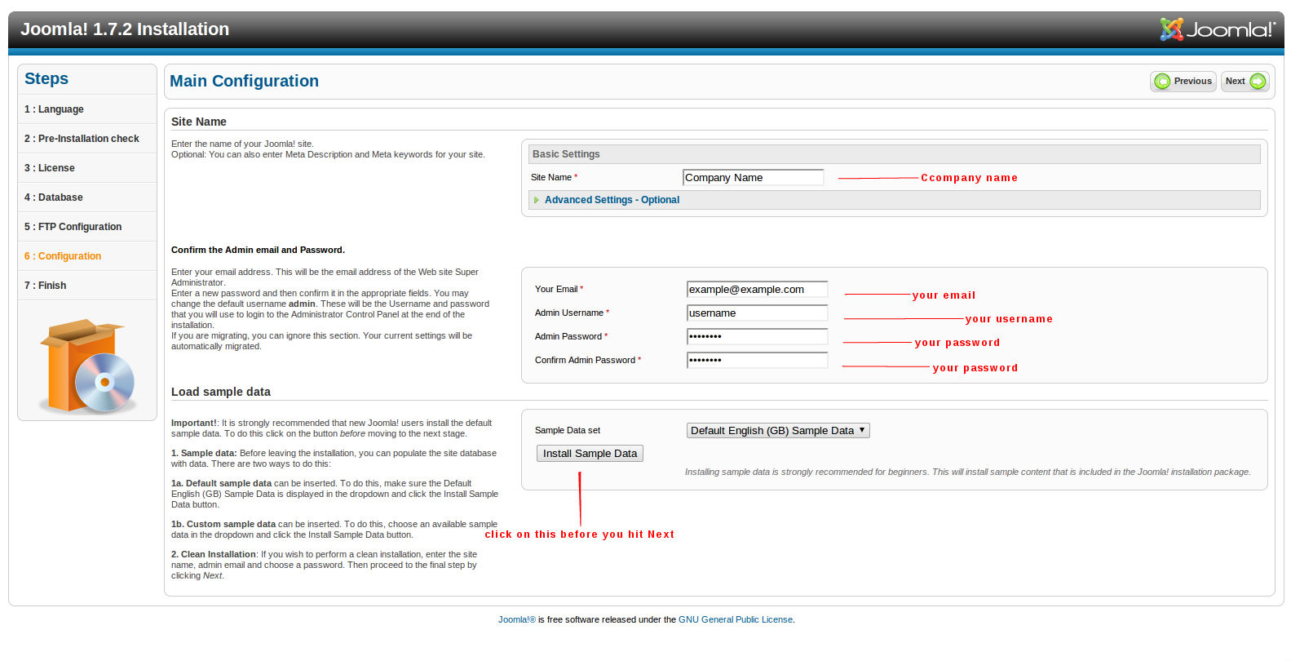The width and height of the screenshot is (1291, 661).
Task: Select step 5 : FTP Configuration
Action: click(87, 227)
